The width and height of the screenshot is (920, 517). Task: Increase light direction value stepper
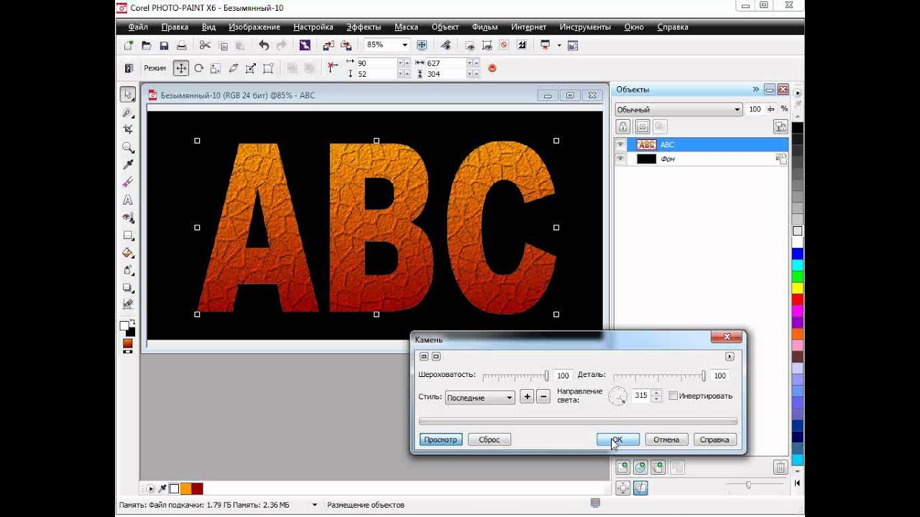[656, 393]
